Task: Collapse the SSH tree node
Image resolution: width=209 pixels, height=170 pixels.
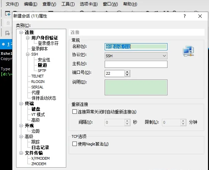Action: point(28,54)
